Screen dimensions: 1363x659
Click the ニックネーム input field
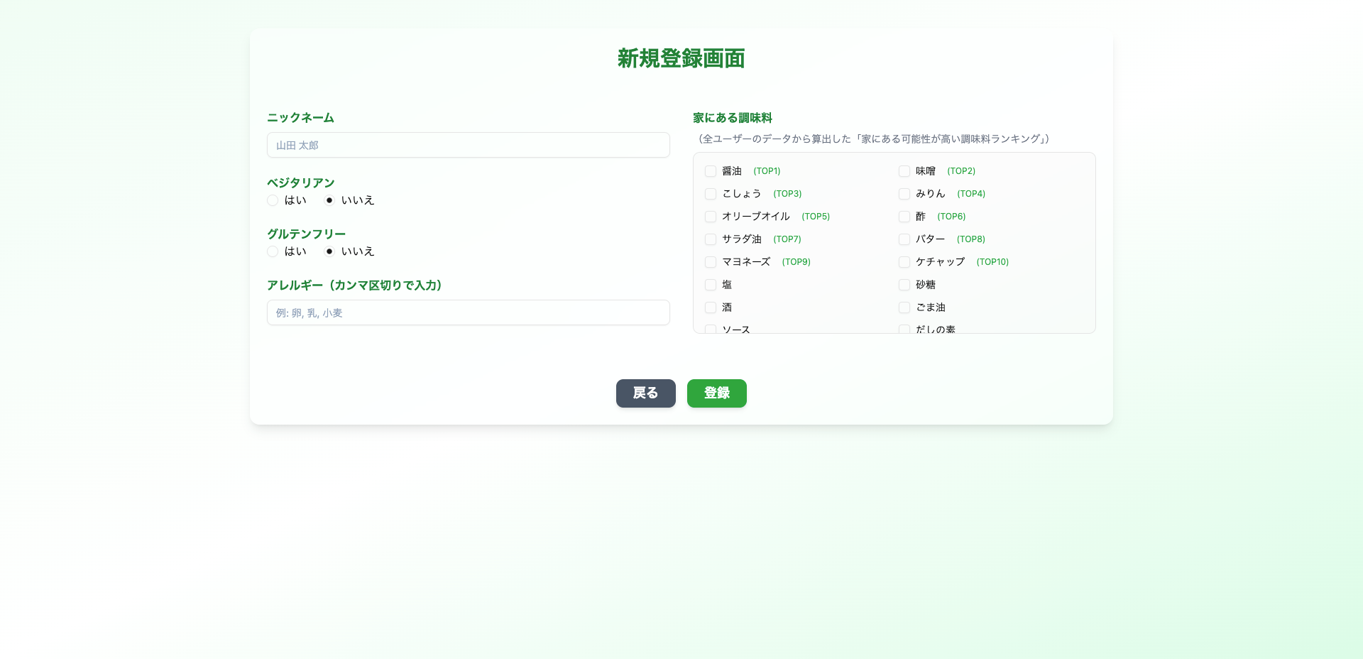[x=469, y=145]
